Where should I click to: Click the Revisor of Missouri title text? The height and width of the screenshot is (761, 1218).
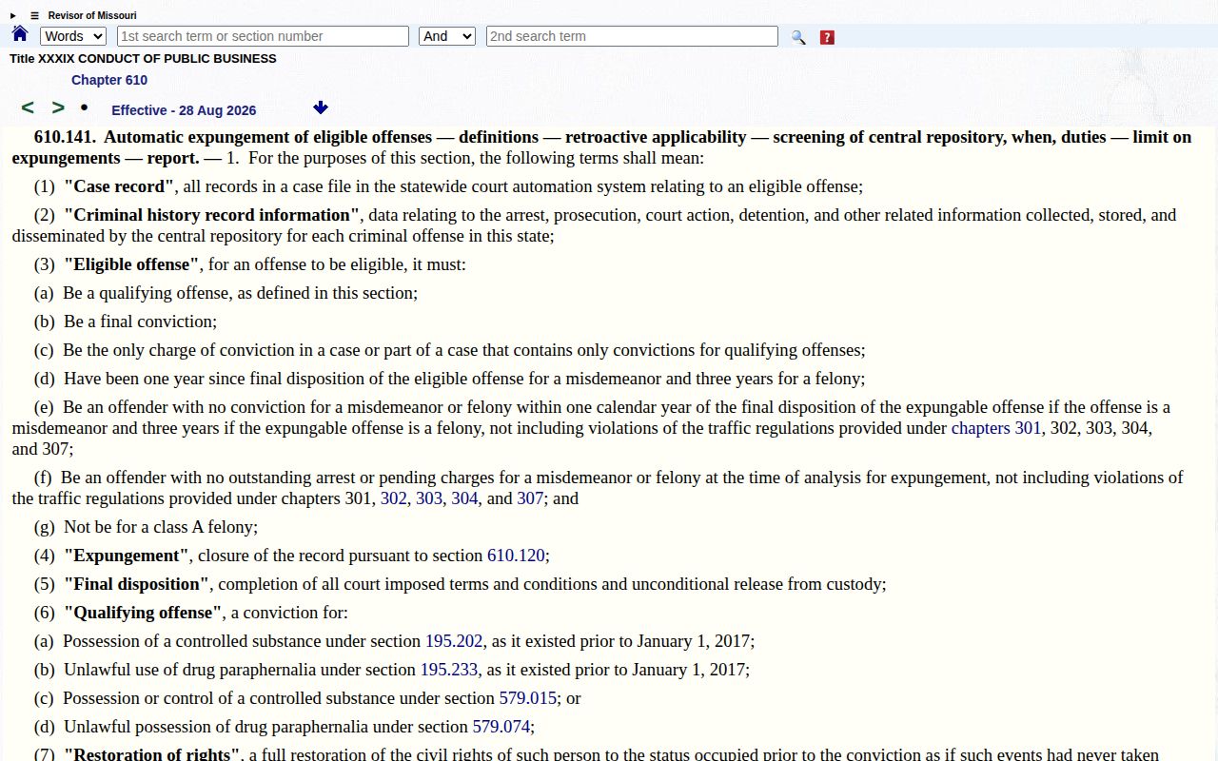(x=92, y=16)
